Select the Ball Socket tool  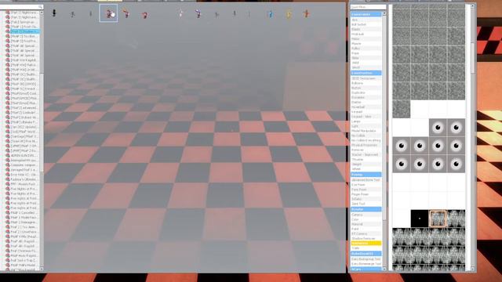click(366, 24)
